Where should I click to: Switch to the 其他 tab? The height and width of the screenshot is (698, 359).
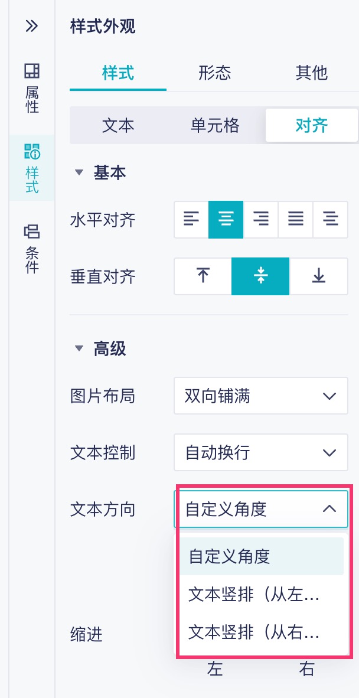coord(311,73)
